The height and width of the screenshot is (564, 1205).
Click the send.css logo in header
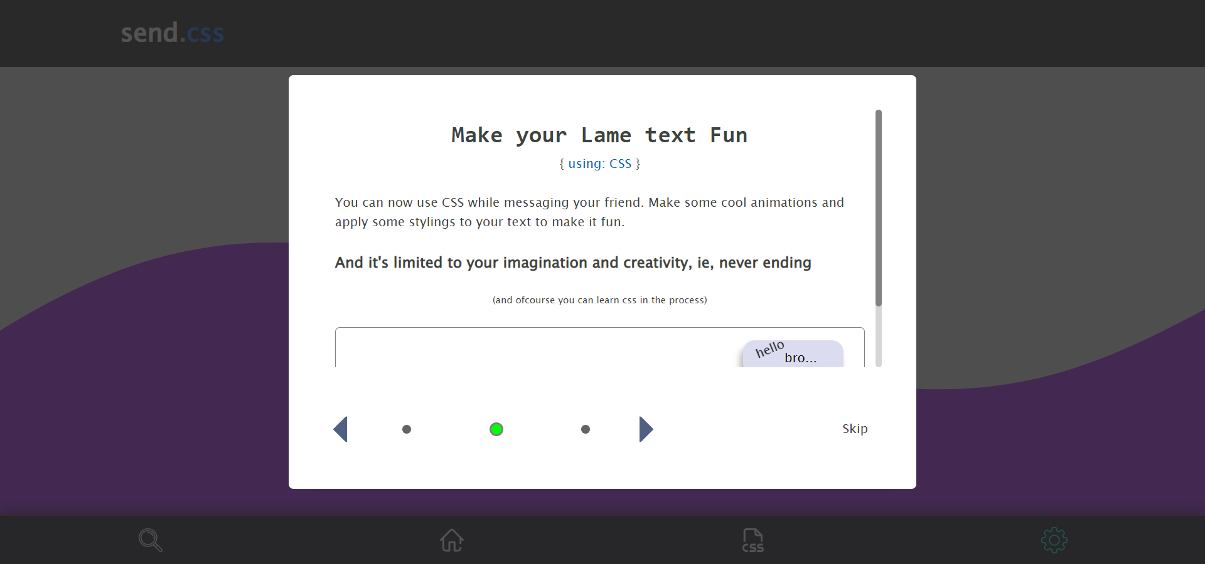[x=172, y=33]
